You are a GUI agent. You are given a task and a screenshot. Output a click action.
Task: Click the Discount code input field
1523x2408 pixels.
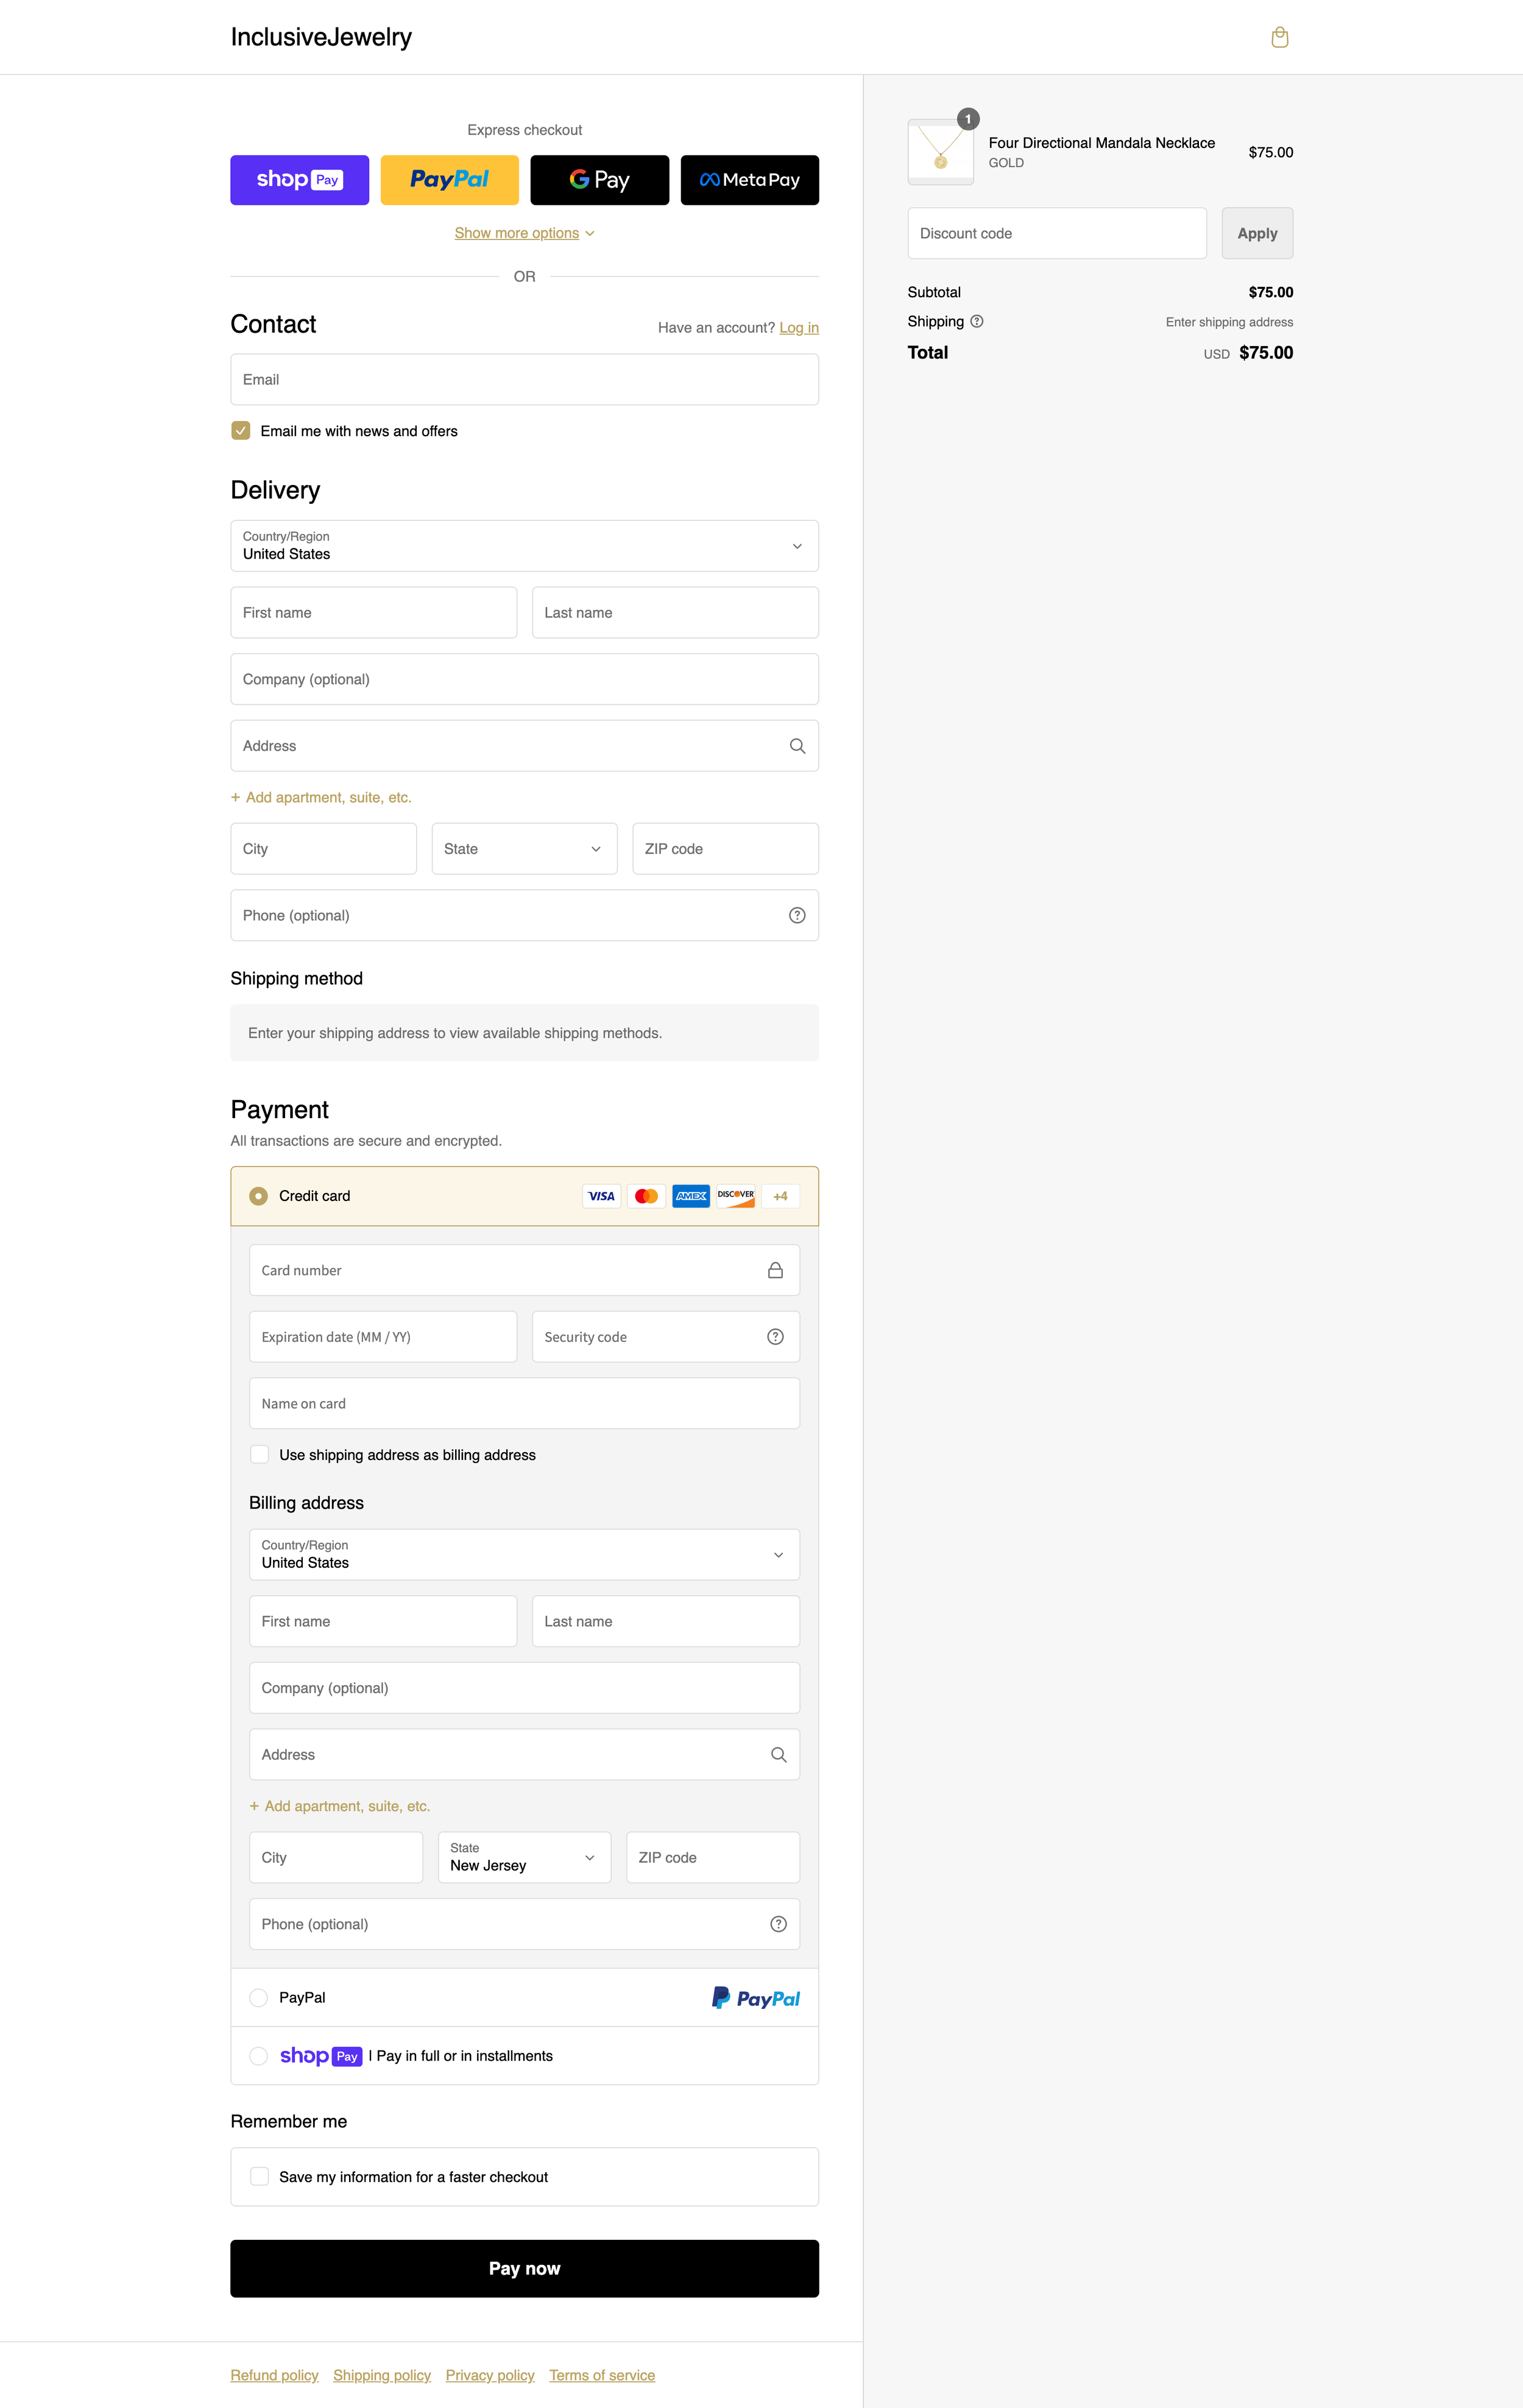click(1056, 233)
